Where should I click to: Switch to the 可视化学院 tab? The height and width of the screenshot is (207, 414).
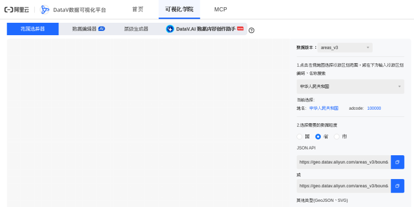tap(179, 9)
